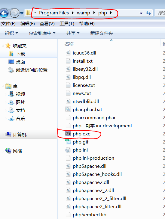Open the 共享 dropdown
This screenshot has width=165, height=219.
coord(73,33)
